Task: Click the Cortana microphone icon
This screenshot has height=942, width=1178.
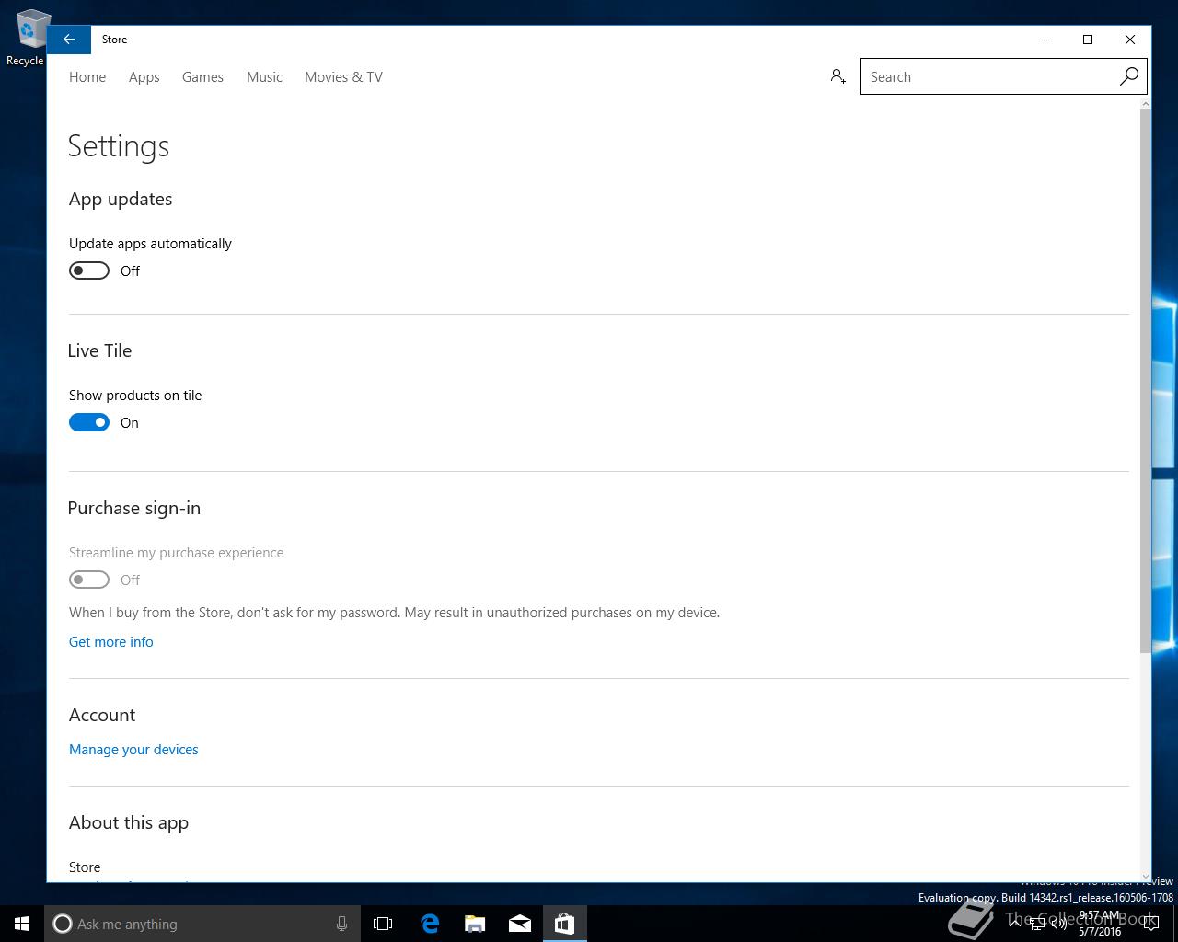Action: (x=341, y=924)
